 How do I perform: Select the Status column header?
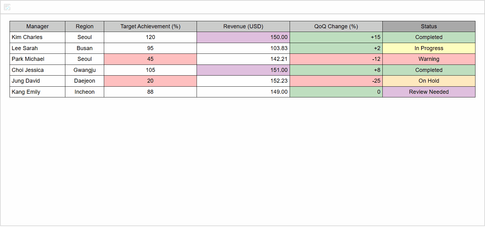coord(429,26)
